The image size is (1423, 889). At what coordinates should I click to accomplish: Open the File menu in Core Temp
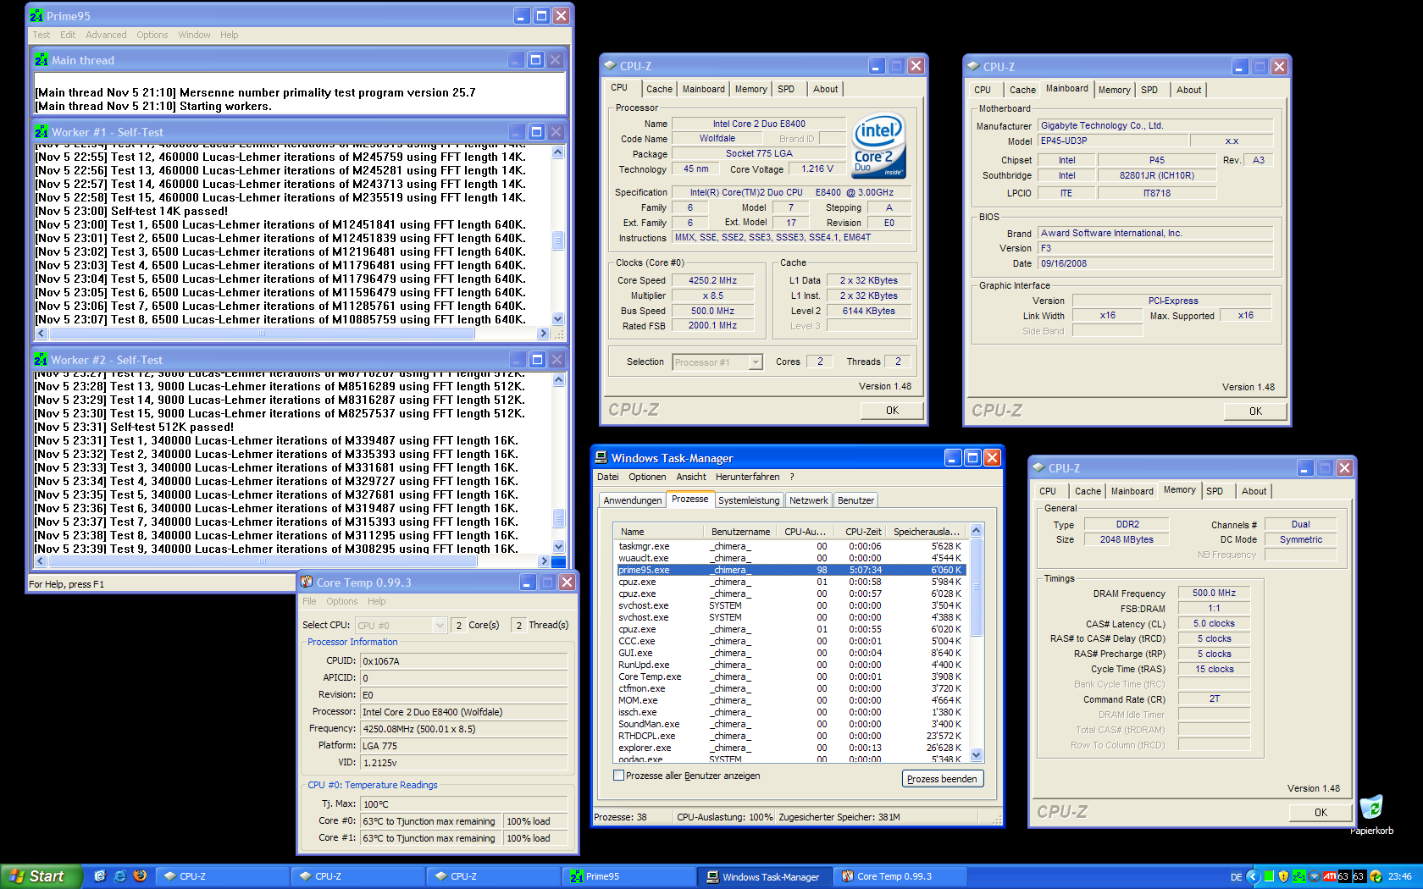click(309, 601)
